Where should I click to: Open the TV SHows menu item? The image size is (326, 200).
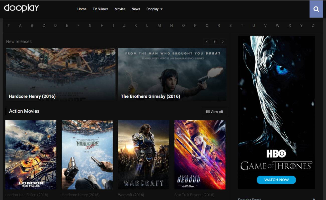[101, 9]
